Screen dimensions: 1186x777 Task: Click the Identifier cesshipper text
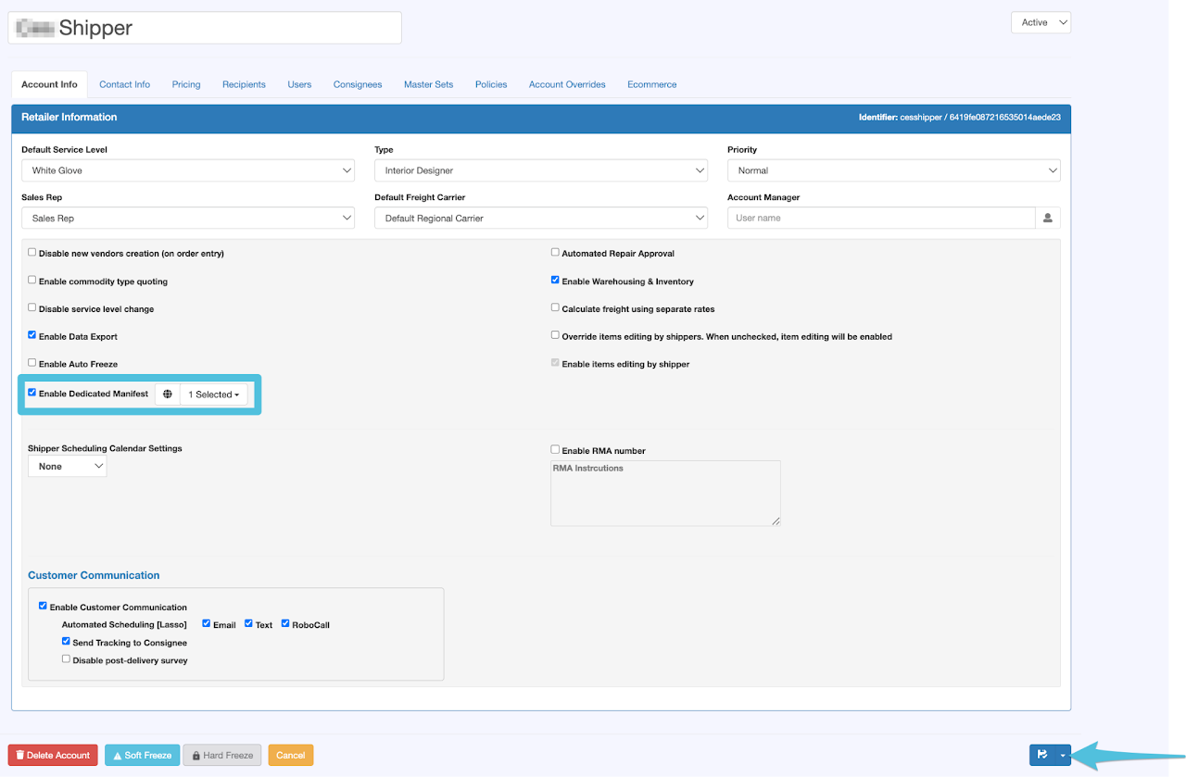point(960,118)
